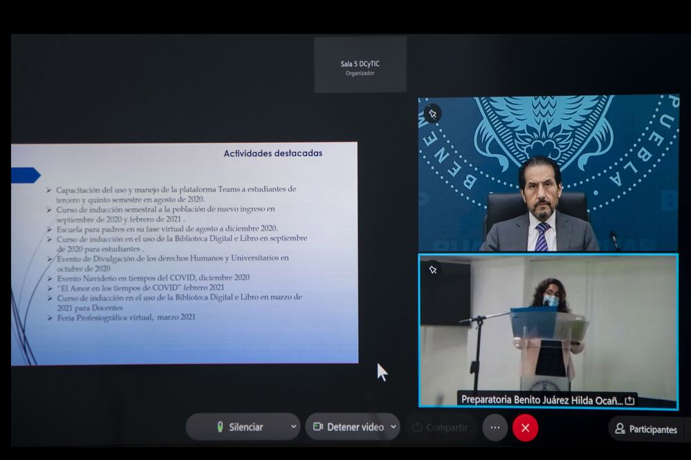Click the people icon beside Participantes

click(x=620, y=429)
